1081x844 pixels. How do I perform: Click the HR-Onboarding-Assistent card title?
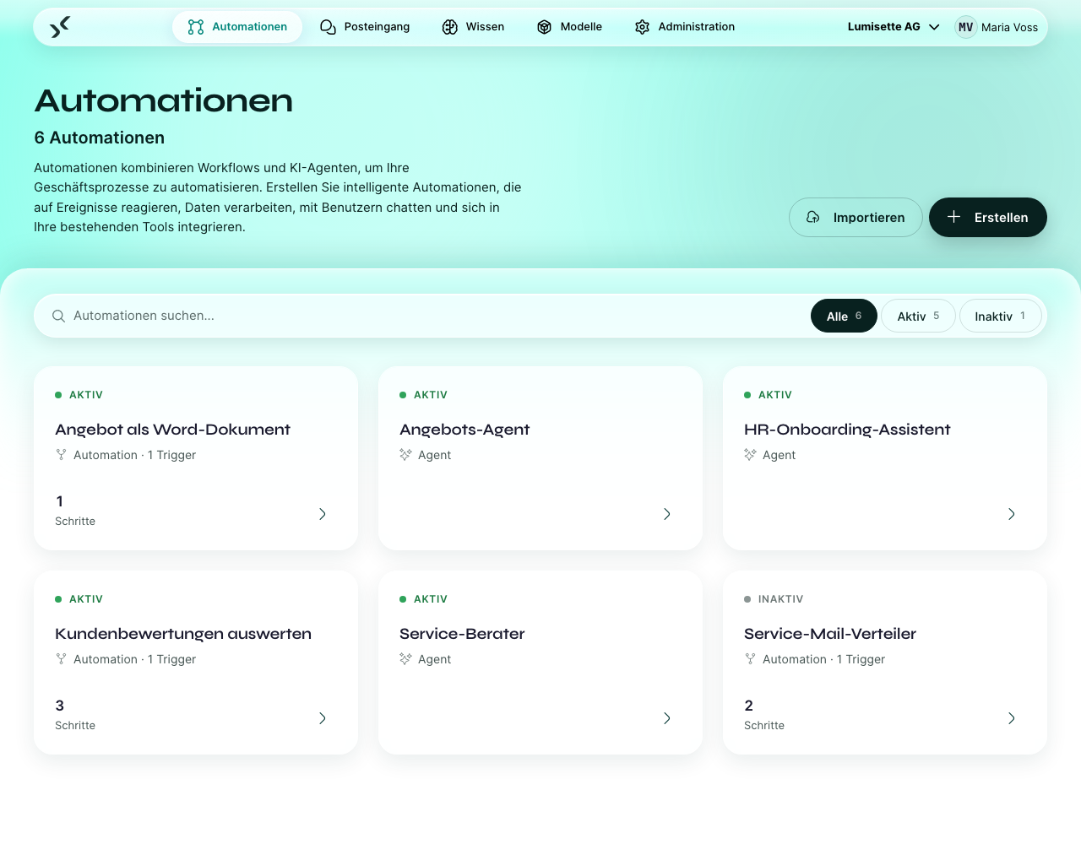847,430
